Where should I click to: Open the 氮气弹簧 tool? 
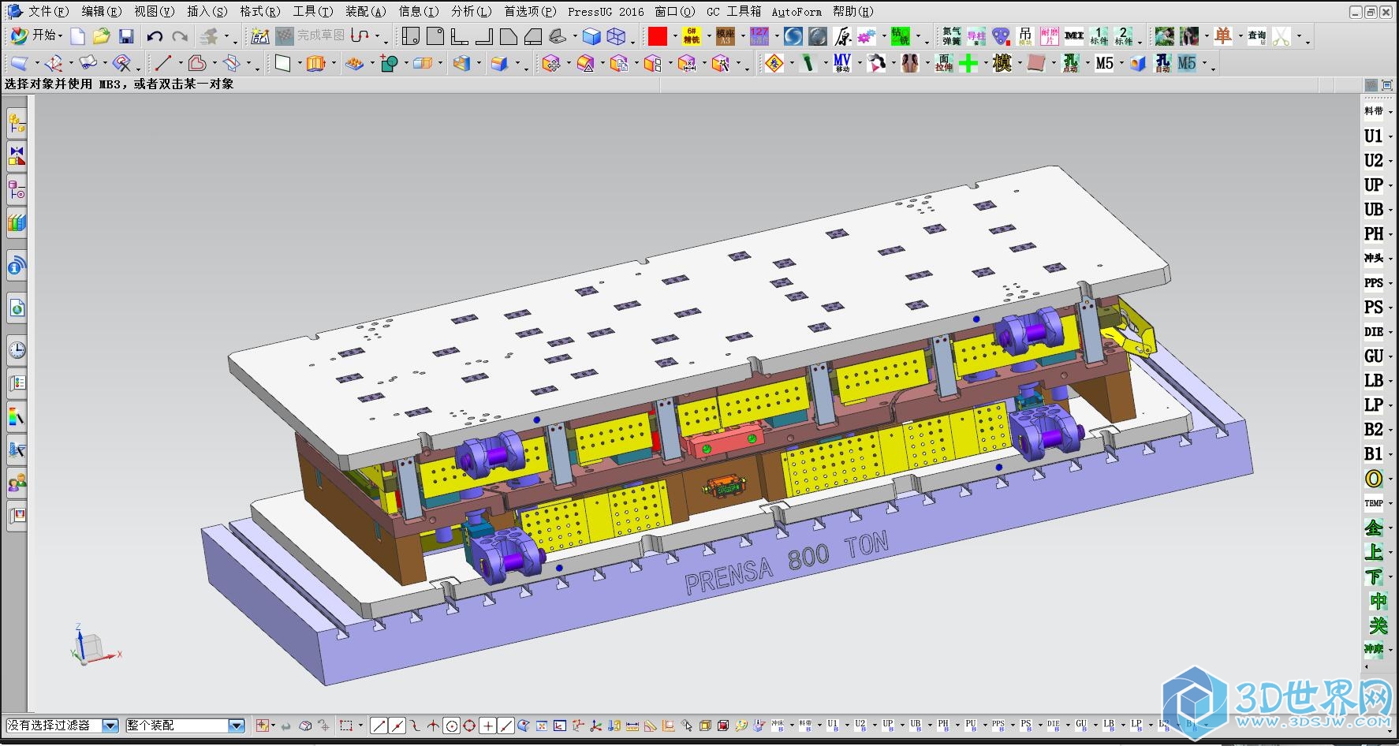pyautogui.click(x=952, y=36)
